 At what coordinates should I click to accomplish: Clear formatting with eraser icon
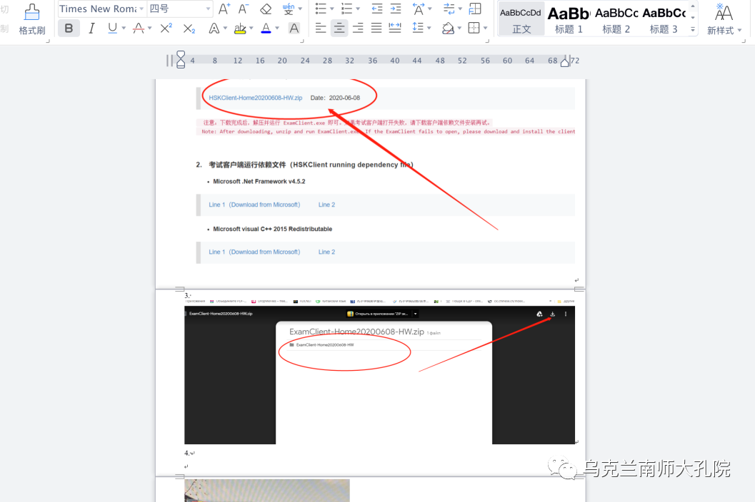tap(266, 9)
